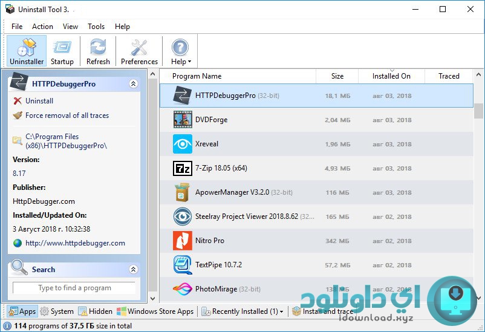This screenshot has height=332, width=485.
Task: Click program list scrollbar up arrow
Action: pos(479,74)
